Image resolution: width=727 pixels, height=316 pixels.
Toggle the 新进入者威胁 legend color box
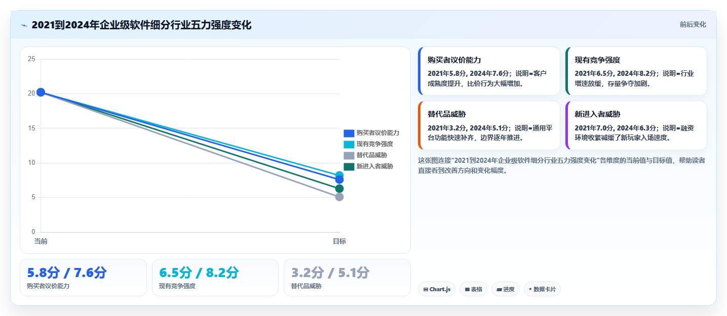(349, 166)
